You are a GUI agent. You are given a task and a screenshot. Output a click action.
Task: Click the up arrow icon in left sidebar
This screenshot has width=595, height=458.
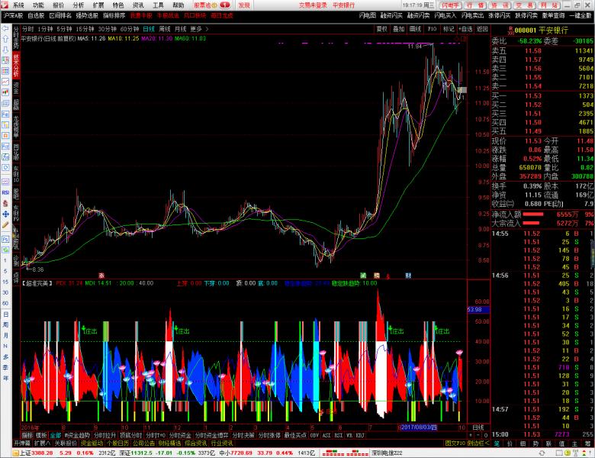[x=5, y=39]
